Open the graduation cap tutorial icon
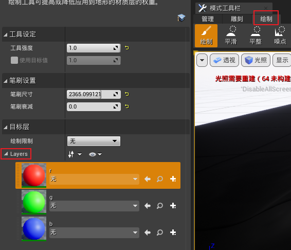This screenshot has height=250, width=291. pyautogui.click(x=181, y=18)
